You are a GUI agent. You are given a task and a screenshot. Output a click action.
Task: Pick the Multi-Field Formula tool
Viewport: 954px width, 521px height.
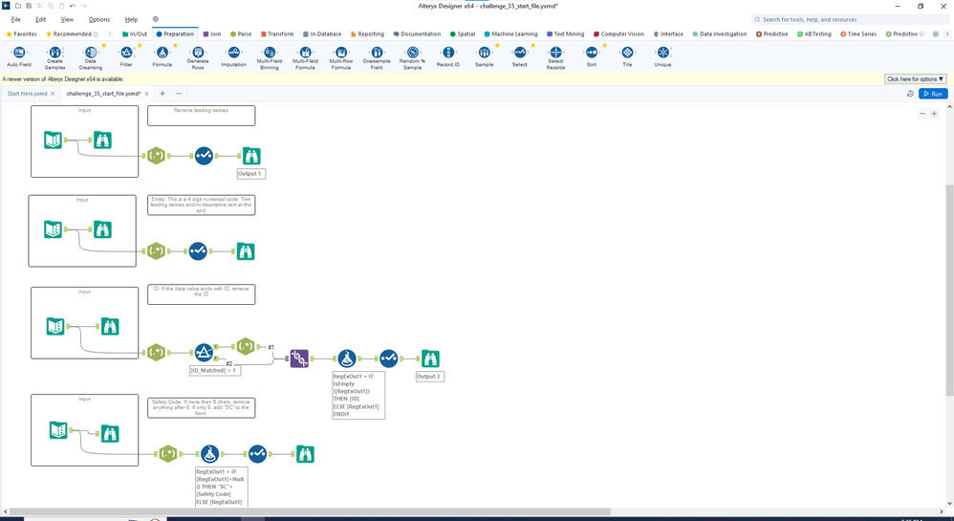click(x=305, y=53)
